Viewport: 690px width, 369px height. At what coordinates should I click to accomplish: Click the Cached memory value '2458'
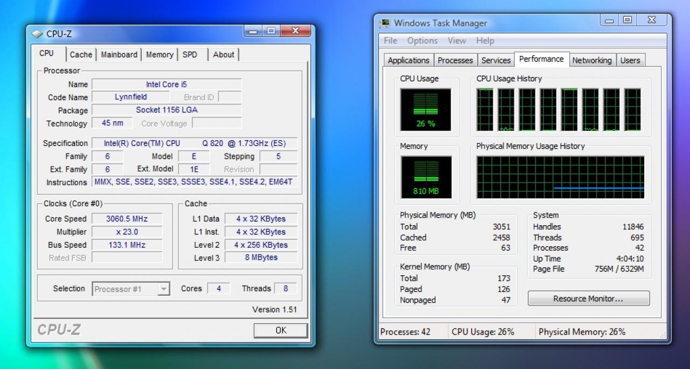point(501,238)
